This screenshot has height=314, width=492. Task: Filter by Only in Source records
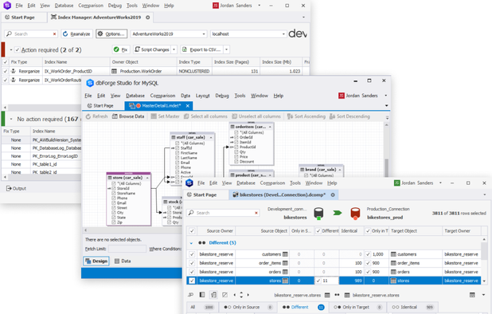tap(248, 308)
